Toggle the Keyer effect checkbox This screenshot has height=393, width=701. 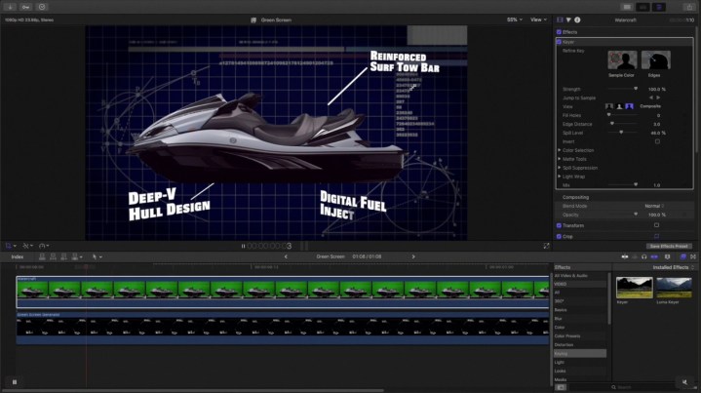click(560, 43)
